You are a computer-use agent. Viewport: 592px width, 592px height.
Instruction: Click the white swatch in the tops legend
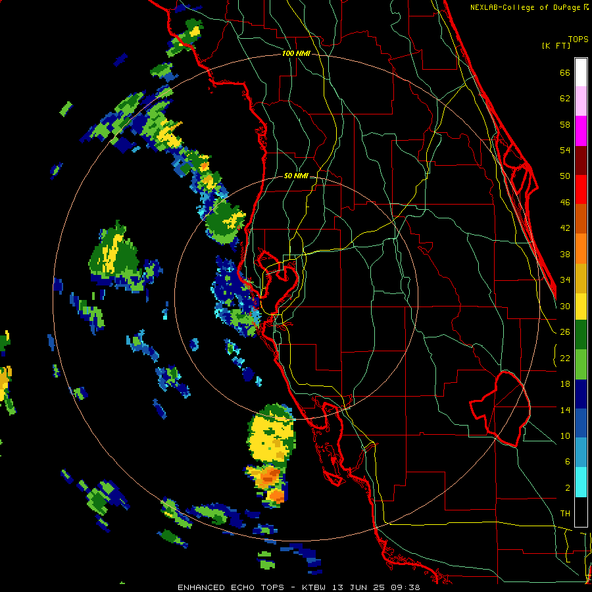(581, 72)
